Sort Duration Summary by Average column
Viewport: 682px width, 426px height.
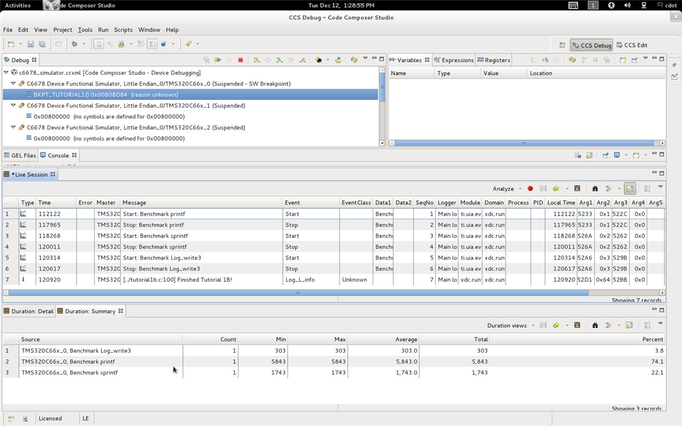pos(383,339)
